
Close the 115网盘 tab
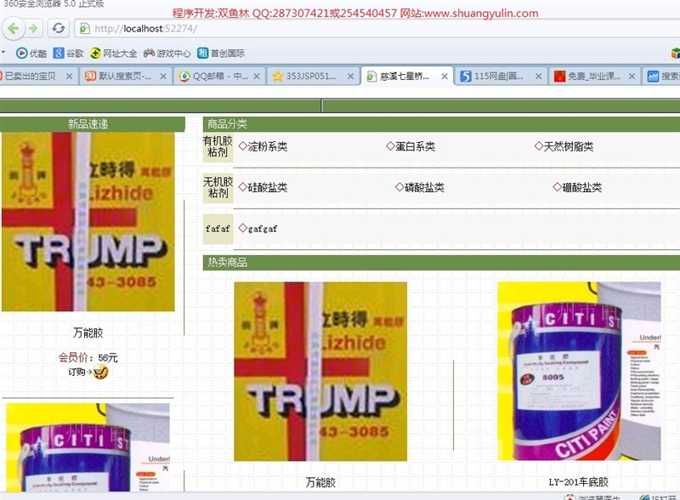(538, 77)
